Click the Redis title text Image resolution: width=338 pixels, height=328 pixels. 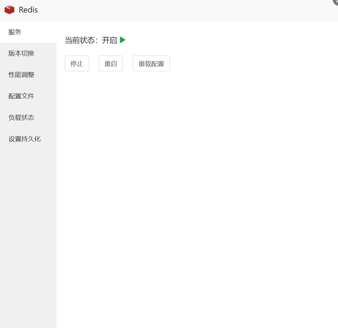28,10
